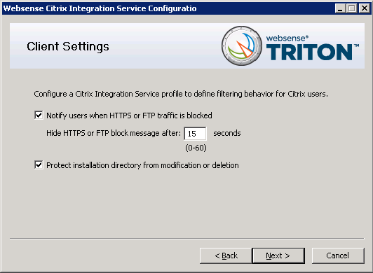Maximize the configuration dialog window
This screenshot has height=273, width=373.
tap(352, 8)
